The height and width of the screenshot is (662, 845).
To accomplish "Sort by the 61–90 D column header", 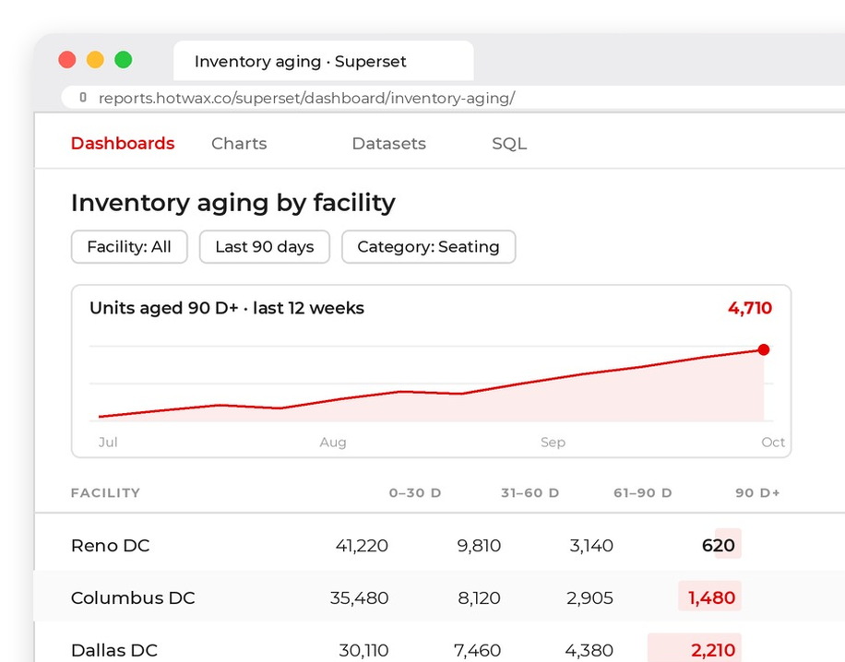I will [642, 493].
